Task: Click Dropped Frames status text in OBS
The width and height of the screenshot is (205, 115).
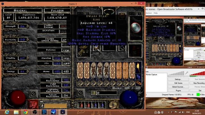Action: [172, 95]
